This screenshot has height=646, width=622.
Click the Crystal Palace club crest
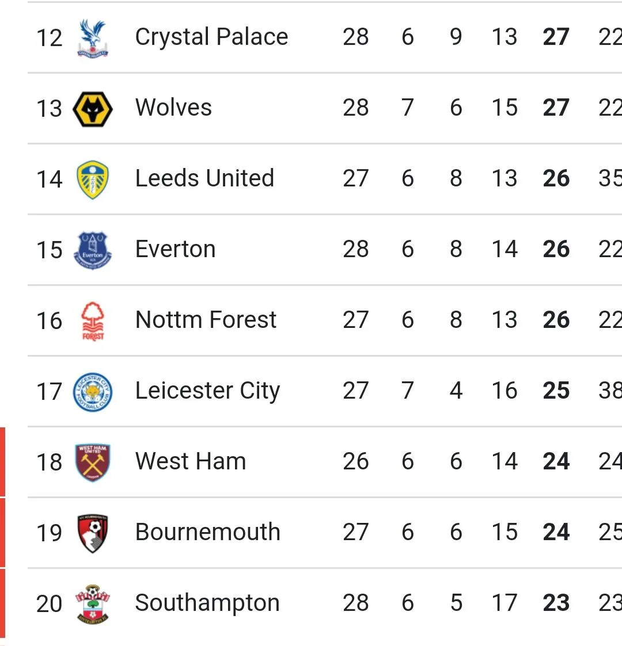coord(93,37)
